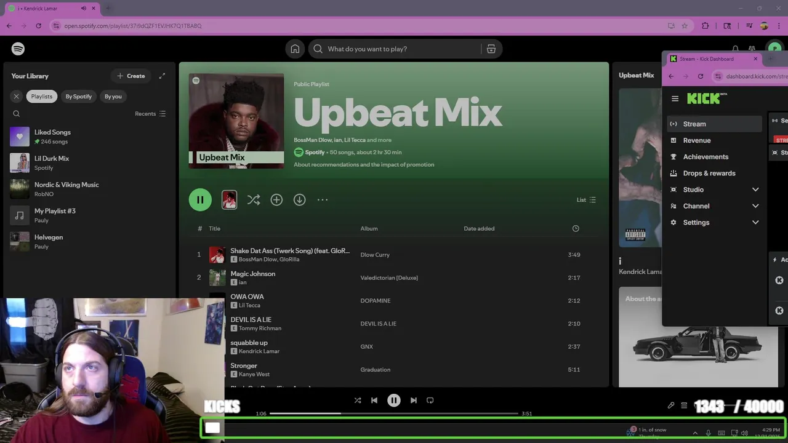The height and width of the screenshot is (443, 788).
Task: Show hidden taskbar icons chevron
Action: (695, 433)
